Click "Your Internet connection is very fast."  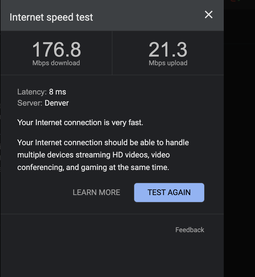[x=80, y=123]
